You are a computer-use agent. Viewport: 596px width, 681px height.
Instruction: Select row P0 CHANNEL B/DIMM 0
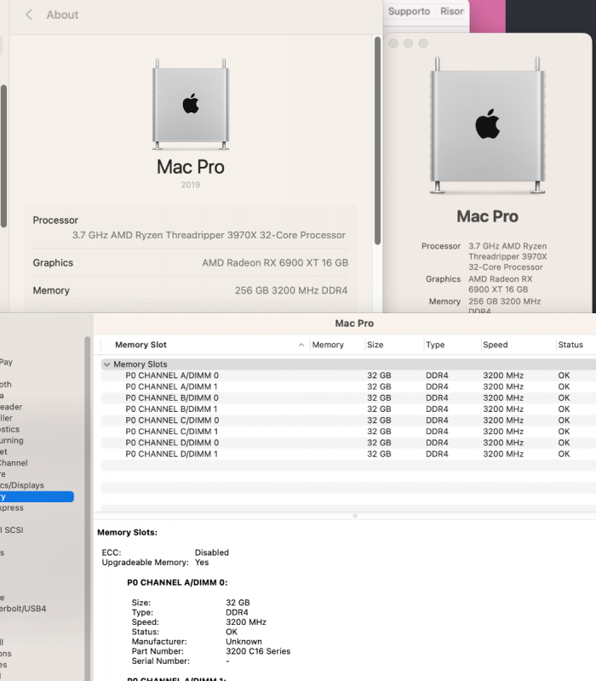[x=348, y=398]
